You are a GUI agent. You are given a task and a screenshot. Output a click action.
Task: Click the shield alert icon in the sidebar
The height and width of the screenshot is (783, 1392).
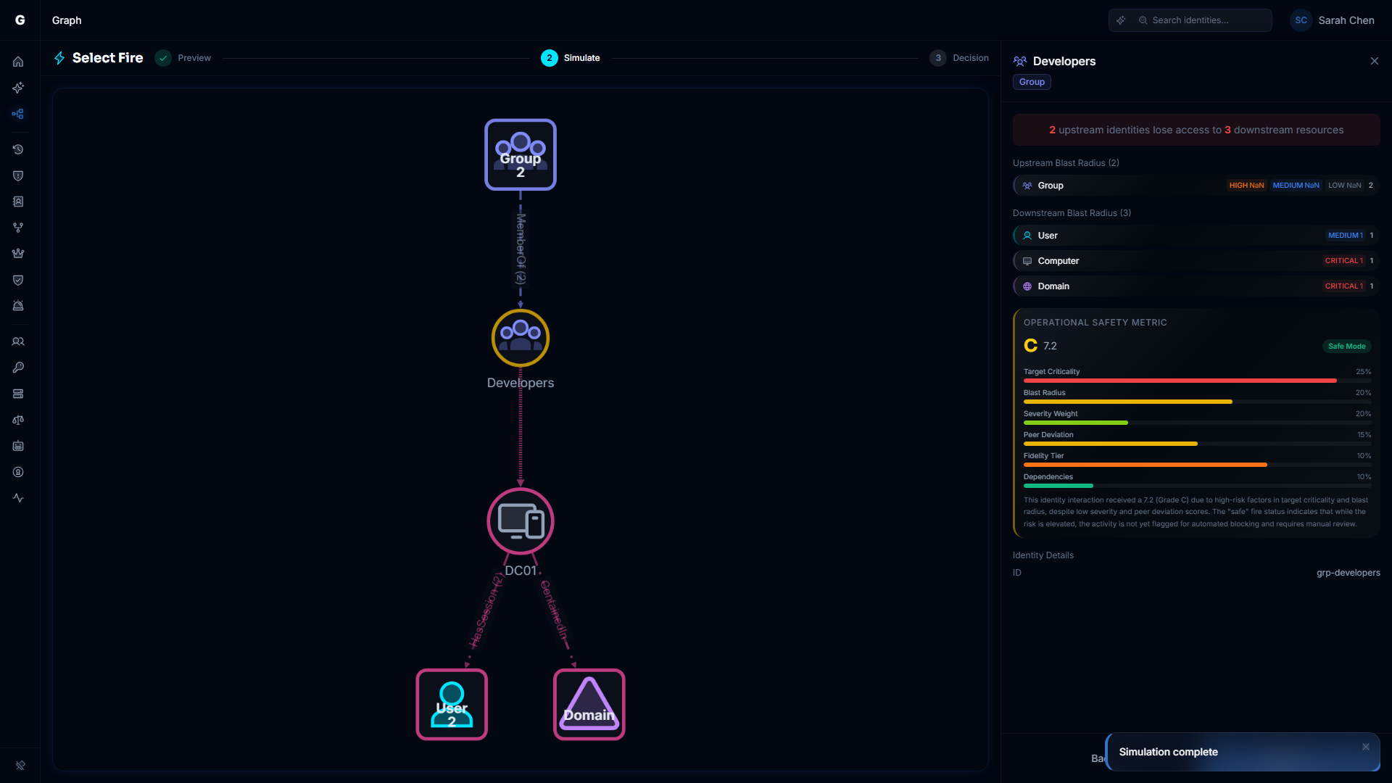click(x=18, y=175)
